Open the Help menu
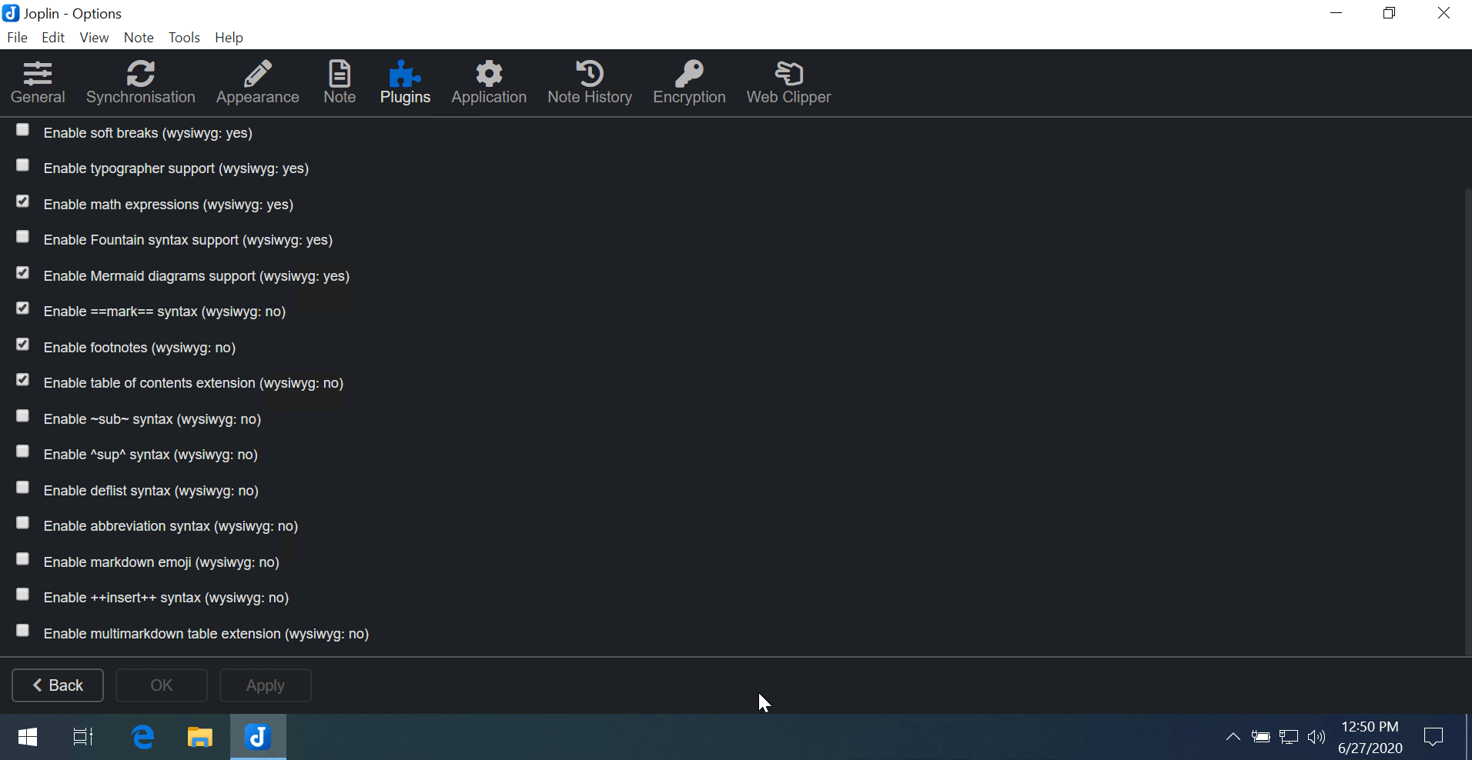Viewport: 1472px width, 760px height. click(x=228, y=37)
